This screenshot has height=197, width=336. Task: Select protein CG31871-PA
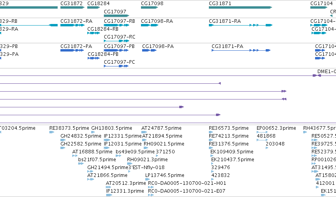point(241,50)
